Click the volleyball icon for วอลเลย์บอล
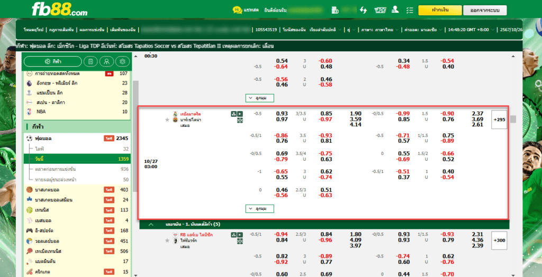The image size is (542, 277). (30, 241)
